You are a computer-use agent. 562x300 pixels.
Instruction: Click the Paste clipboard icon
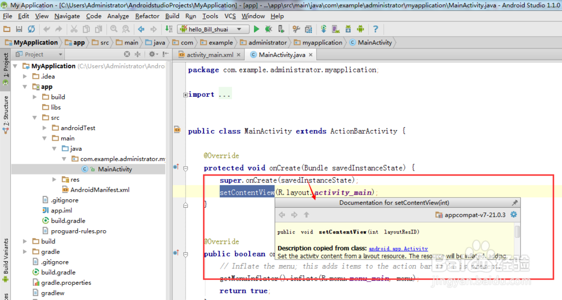98,29
